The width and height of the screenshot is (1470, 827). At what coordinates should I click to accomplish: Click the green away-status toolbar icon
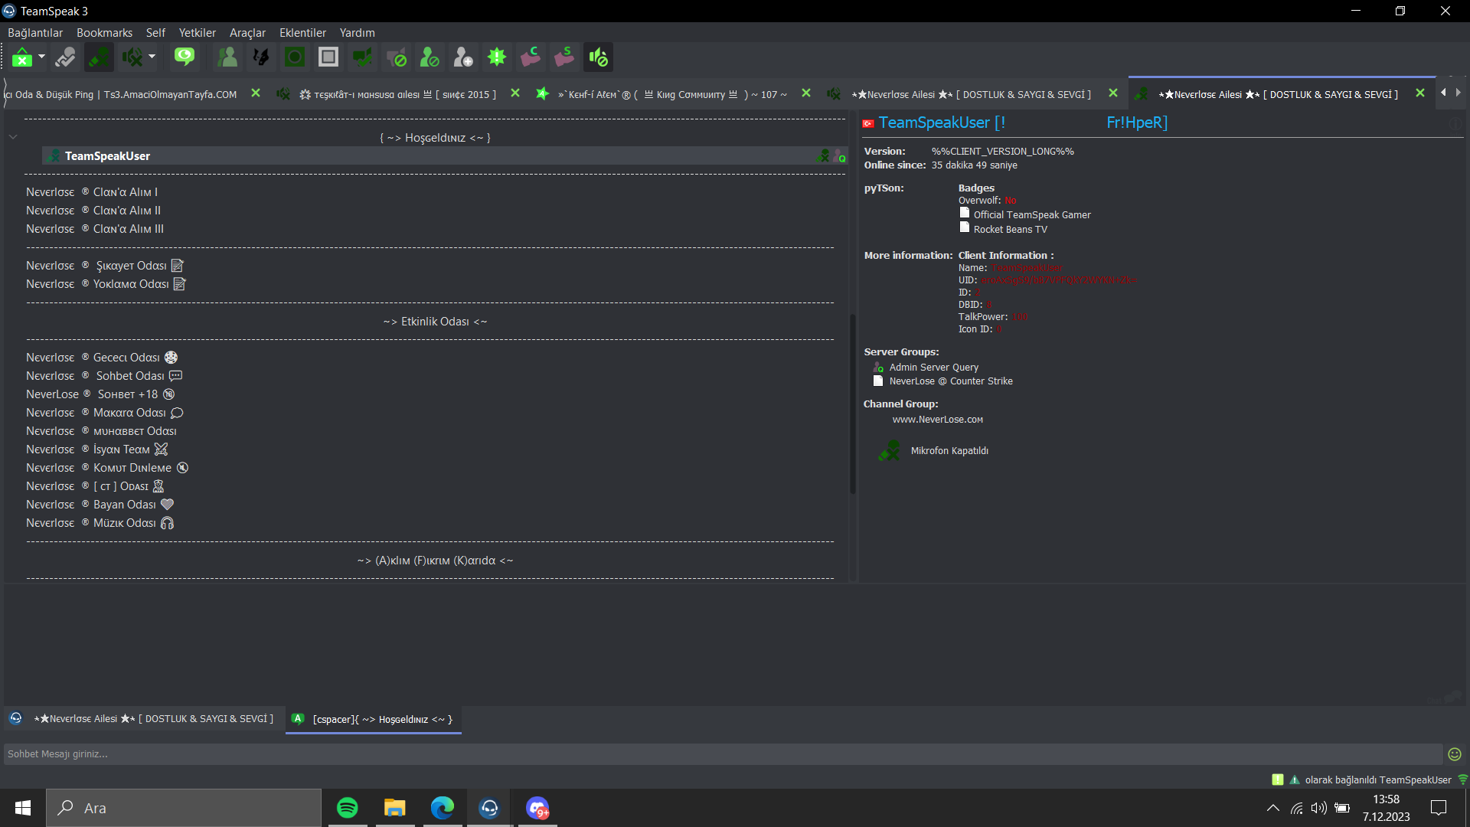[22, 57]
